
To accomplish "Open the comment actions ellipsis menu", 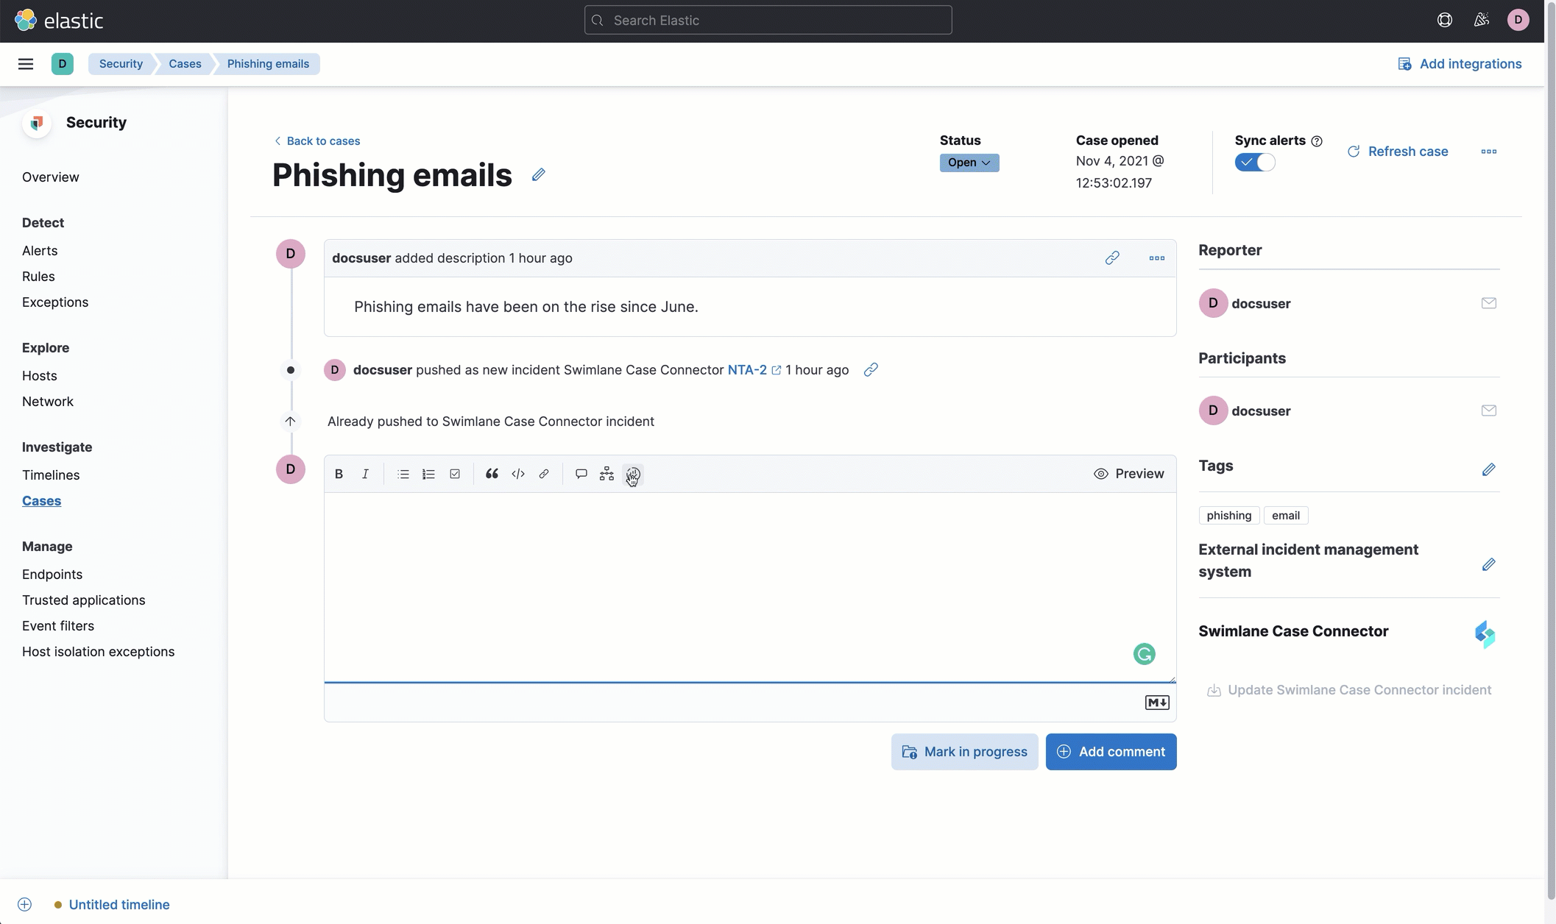I will (x=1156, y=257).
